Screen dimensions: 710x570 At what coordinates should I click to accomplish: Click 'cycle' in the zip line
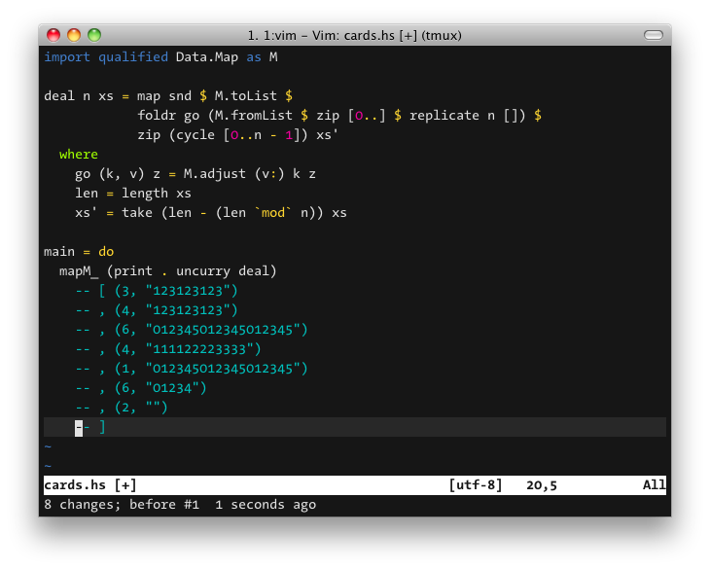195,135
